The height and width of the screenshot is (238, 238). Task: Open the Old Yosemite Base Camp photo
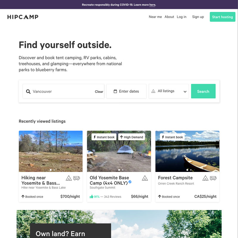119,151
